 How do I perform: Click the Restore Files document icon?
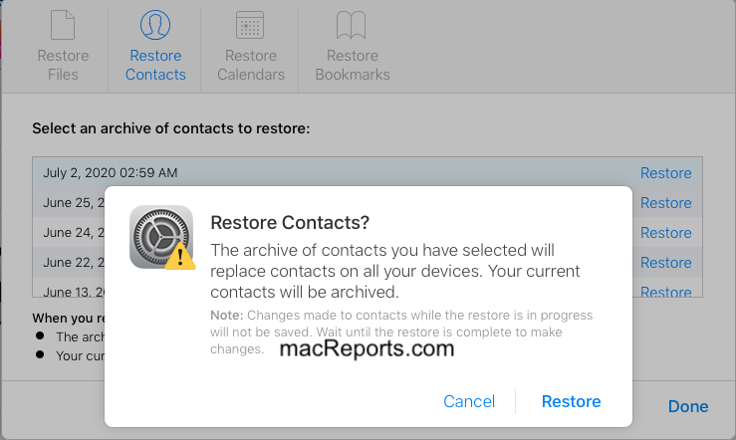pyautogui.click(x=63, y=25)
